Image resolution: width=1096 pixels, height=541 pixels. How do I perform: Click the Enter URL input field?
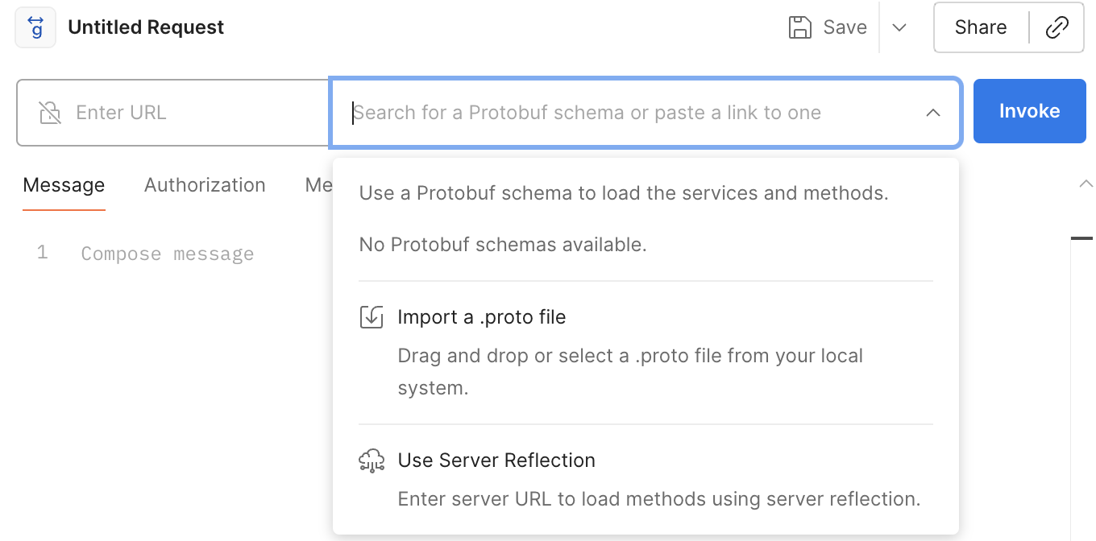coord(193,113)
